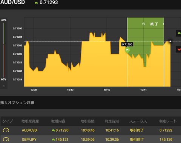Click the red portion of the sentiment bar
Screen dimensions: 181x143
coord(4,61)
